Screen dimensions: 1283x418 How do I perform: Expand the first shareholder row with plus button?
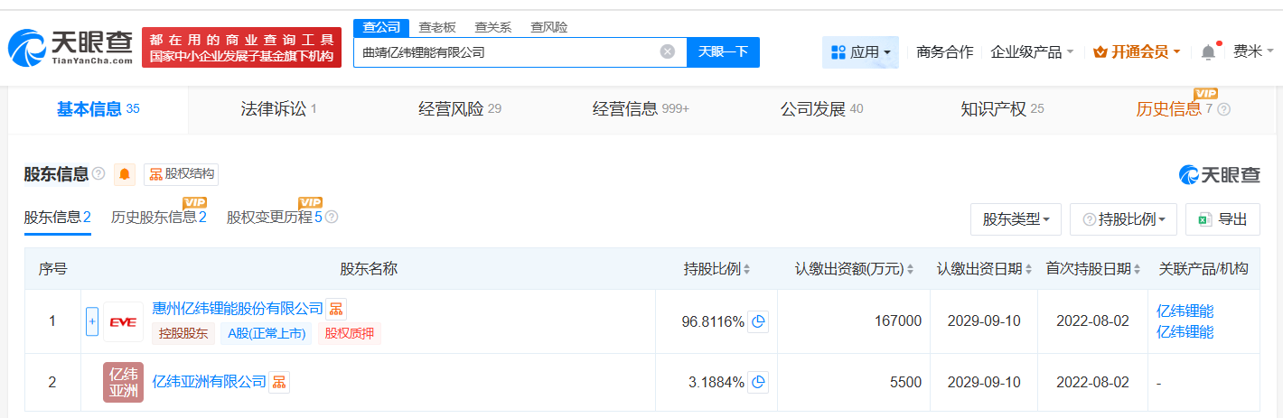[92, 321]
